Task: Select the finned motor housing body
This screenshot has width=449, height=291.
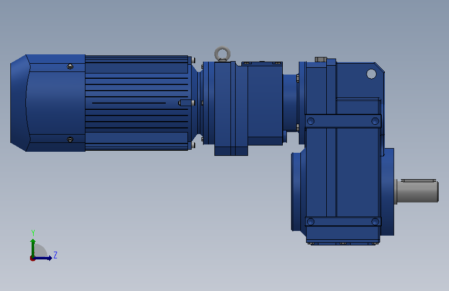Action: 137,103
